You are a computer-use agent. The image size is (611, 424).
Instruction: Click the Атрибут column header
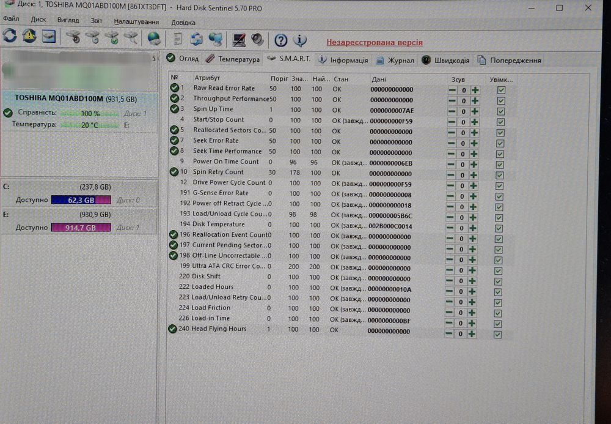(207, 78)
